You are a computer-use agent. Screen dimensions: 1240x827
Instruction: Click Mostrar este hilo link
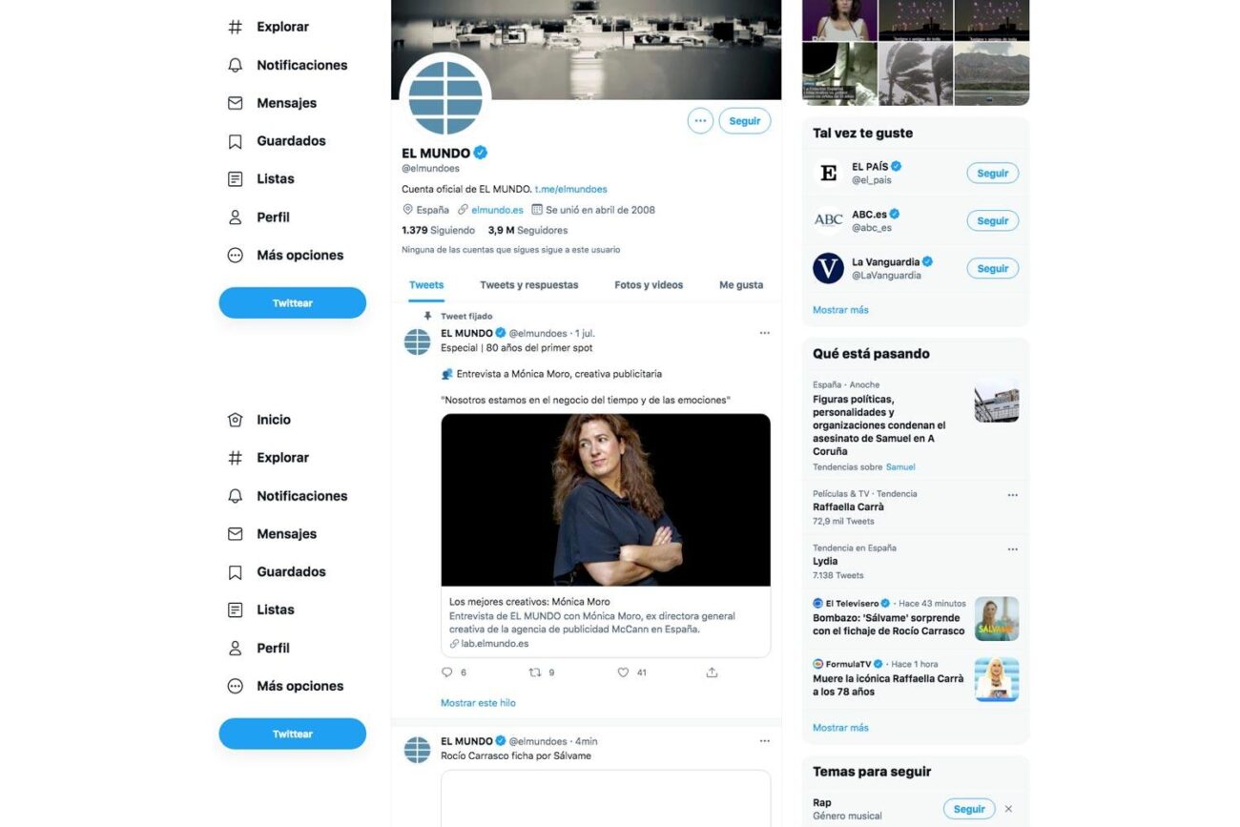coord(478,703)
